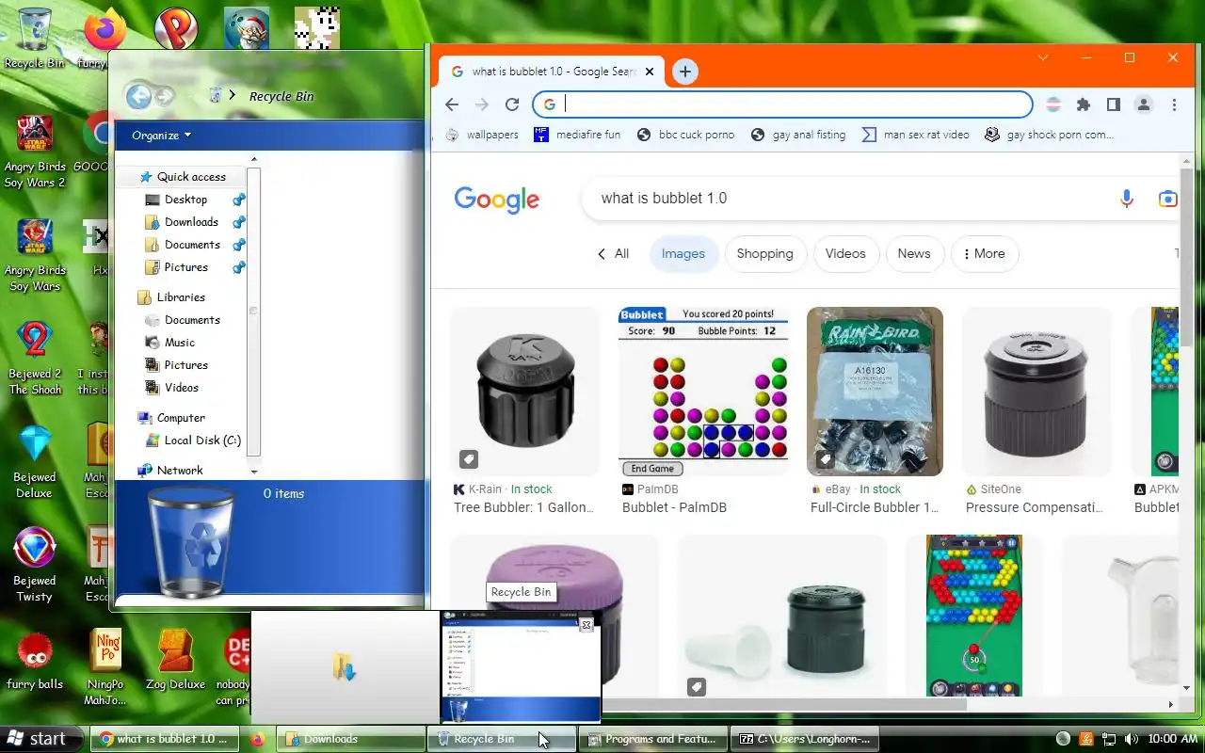The height and width of the screenshot is (753, 1205).
Task: Open a new Chrome tab
Action: tap(685, 72)
